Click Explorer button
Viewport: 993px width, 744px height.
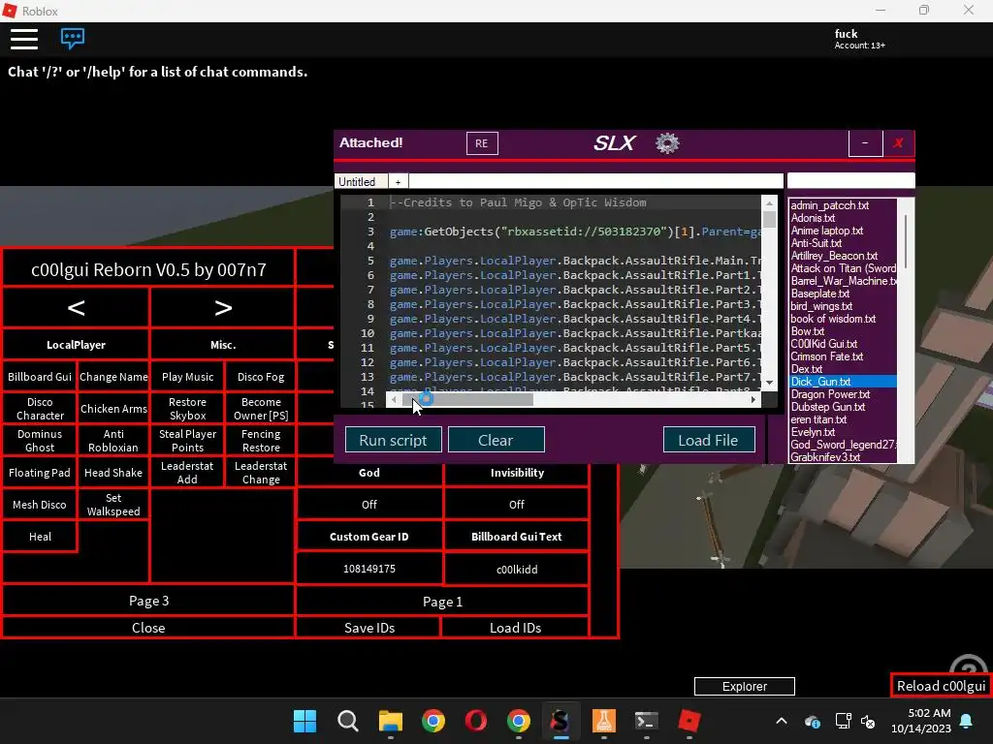744,687
